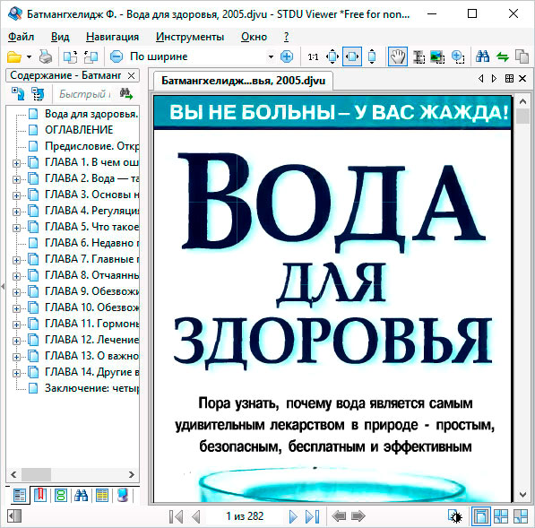
Task: Go to the previous page
Action: [196, 516]
